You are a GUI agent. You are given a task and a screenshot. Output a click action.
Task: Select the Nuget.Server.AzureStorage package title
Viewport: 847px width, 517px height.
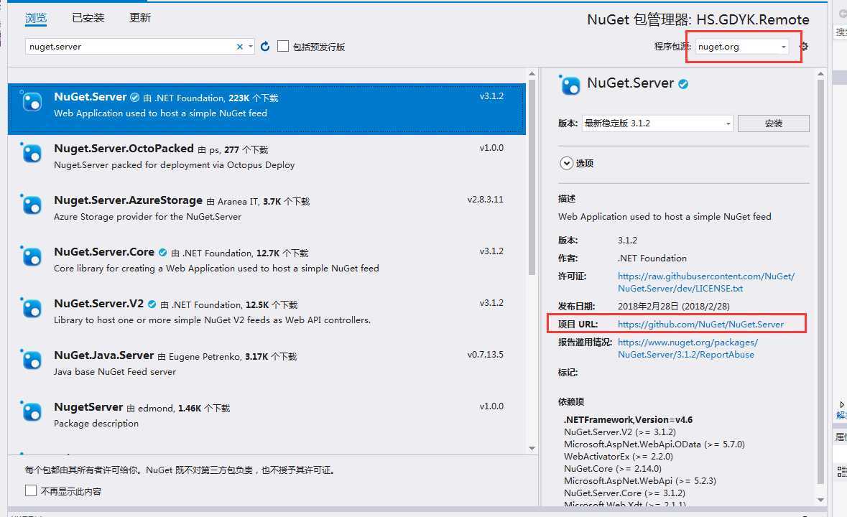pos(128,200)
